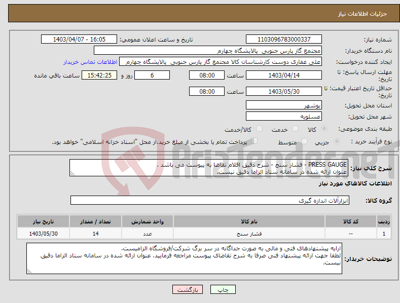Screen dimensions: 400x303
Task: Click the اطلاعات کالاهای مورد نیاز section title
Action: coord(355,183)
